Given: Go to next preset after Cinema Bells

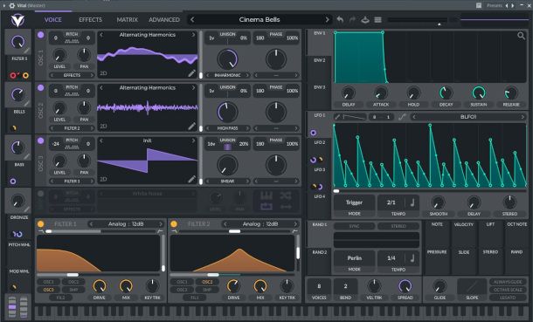Looking at the screenshot, I should click(x=327, y=20).
